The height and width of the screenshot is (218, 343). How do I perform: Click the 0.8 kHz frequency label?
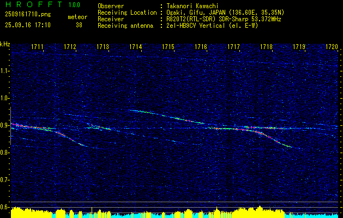point(4,153)
